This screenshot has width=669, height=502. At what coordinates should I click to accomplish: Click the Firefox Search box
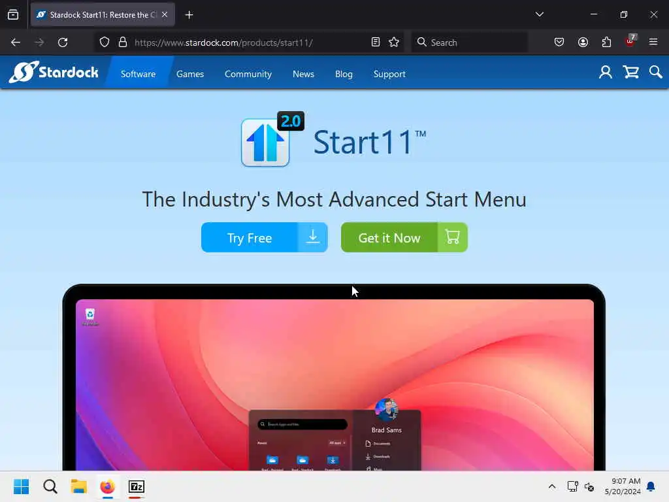[469, 42]
